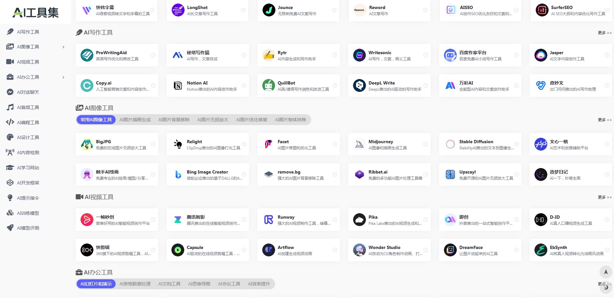The height and width of the screenshot is (298, 614).
Task: Open the Jasper icon
Action: tap(541, 55)
